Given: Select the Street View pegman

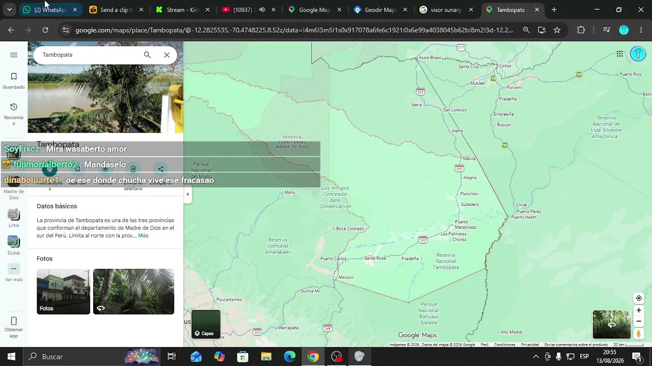Looking at the screenshot, I should [639, 333].
